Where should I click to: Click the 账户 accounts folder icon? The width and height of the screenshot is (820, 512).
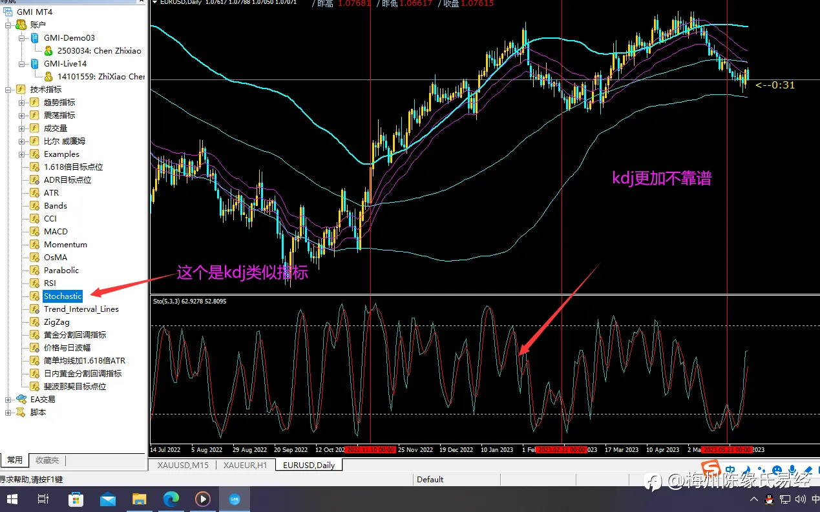click(x=21, y=25)
